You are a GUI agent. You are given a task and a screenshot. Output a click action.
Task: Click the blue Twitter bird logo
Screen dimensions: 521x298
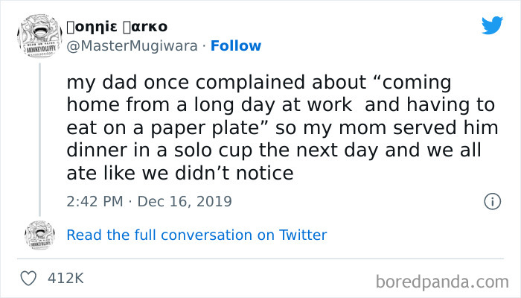pos(492,26)
